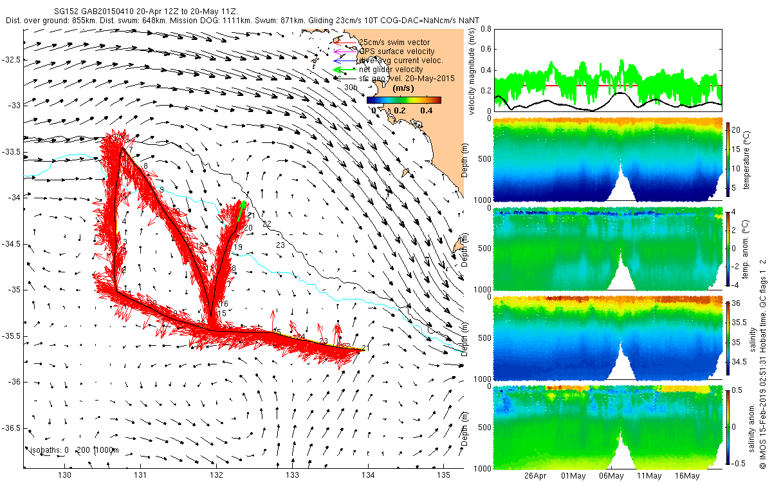Click latitude tick label '-34.5'

coord(11,243)
